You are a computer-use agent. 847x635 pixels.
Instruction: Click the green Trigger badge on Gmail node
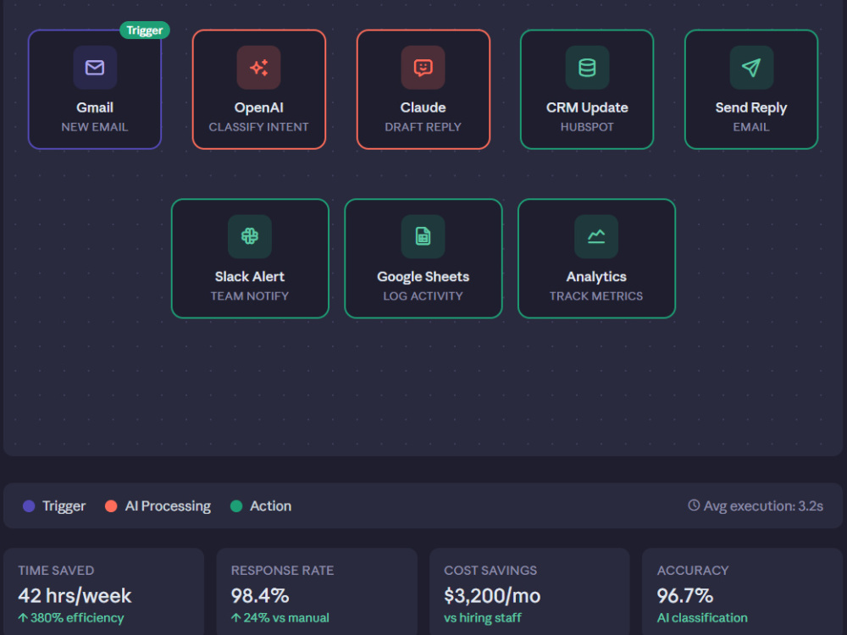coord(145,30)
